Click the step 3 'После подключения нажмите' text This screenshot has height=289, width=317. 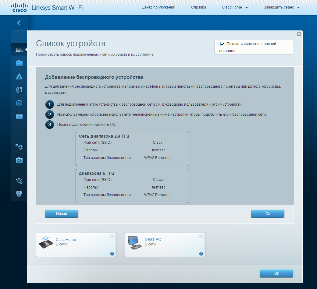pos(83,125)
